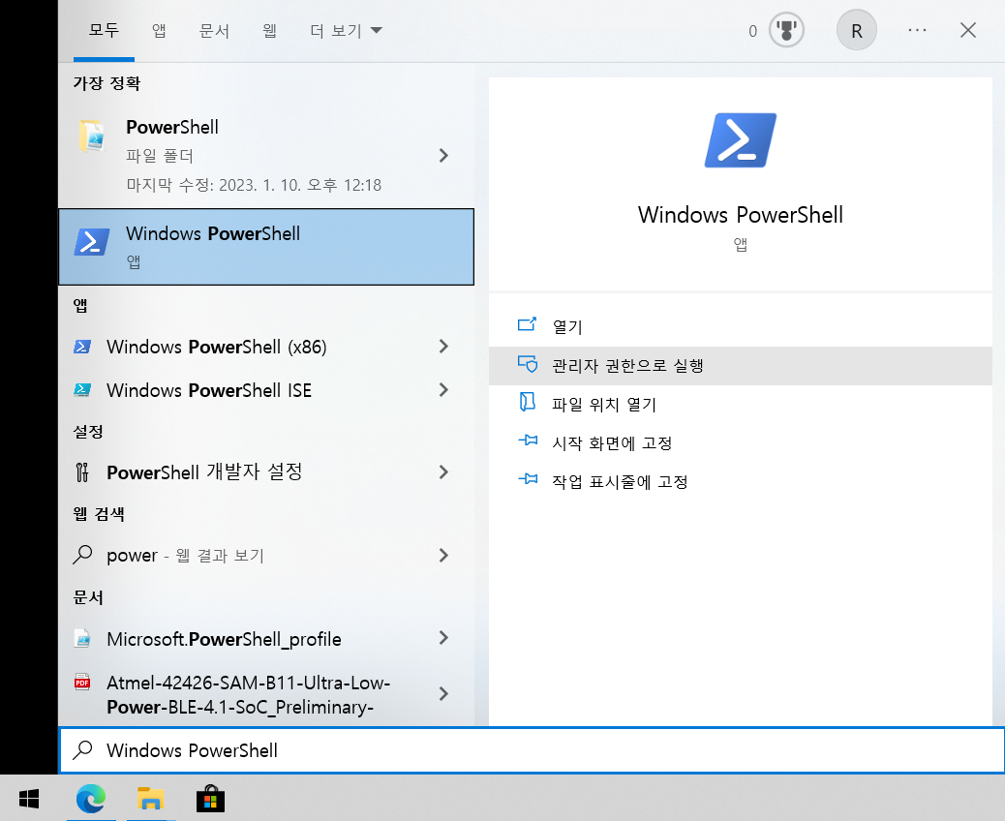Click the Microsoft.PowerShell_profile file icon

tap(82, 638)
